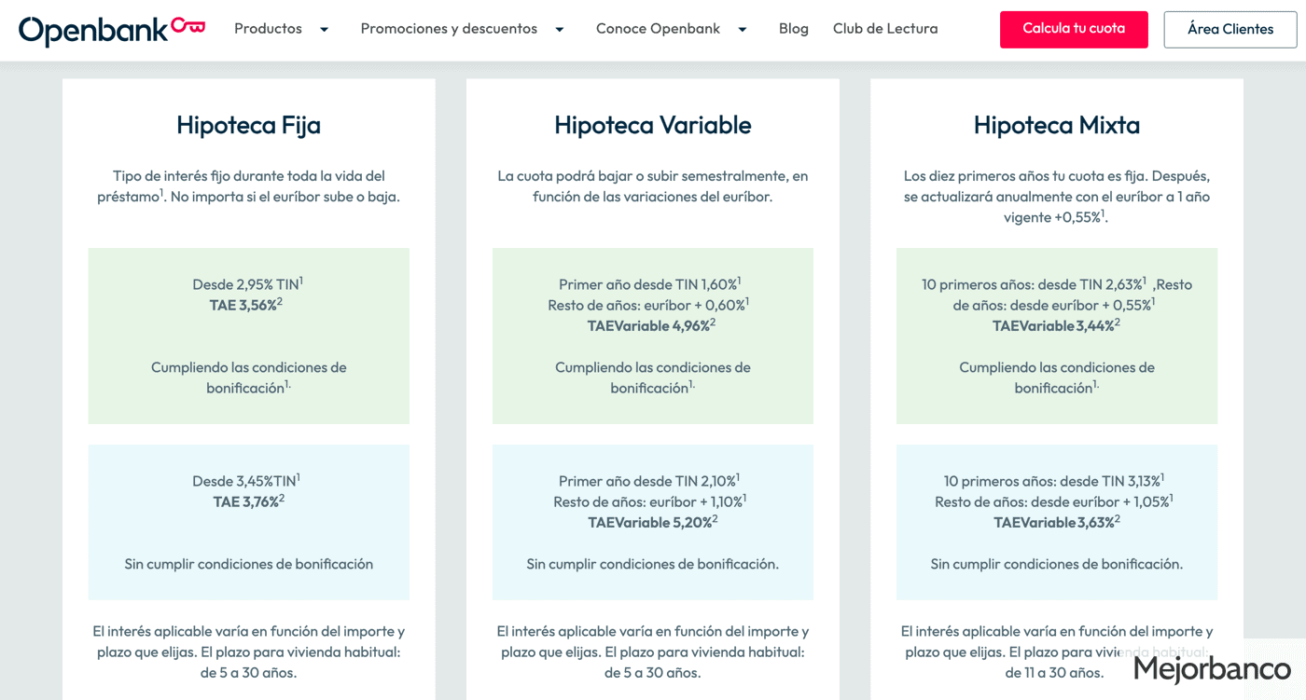Click TAEVariable 4,96% text
1306x700 pixels.
652,325
